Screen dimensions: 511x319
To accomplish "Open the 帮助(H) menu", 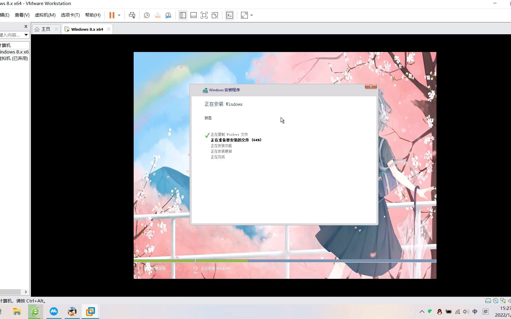I will [93, 15].
